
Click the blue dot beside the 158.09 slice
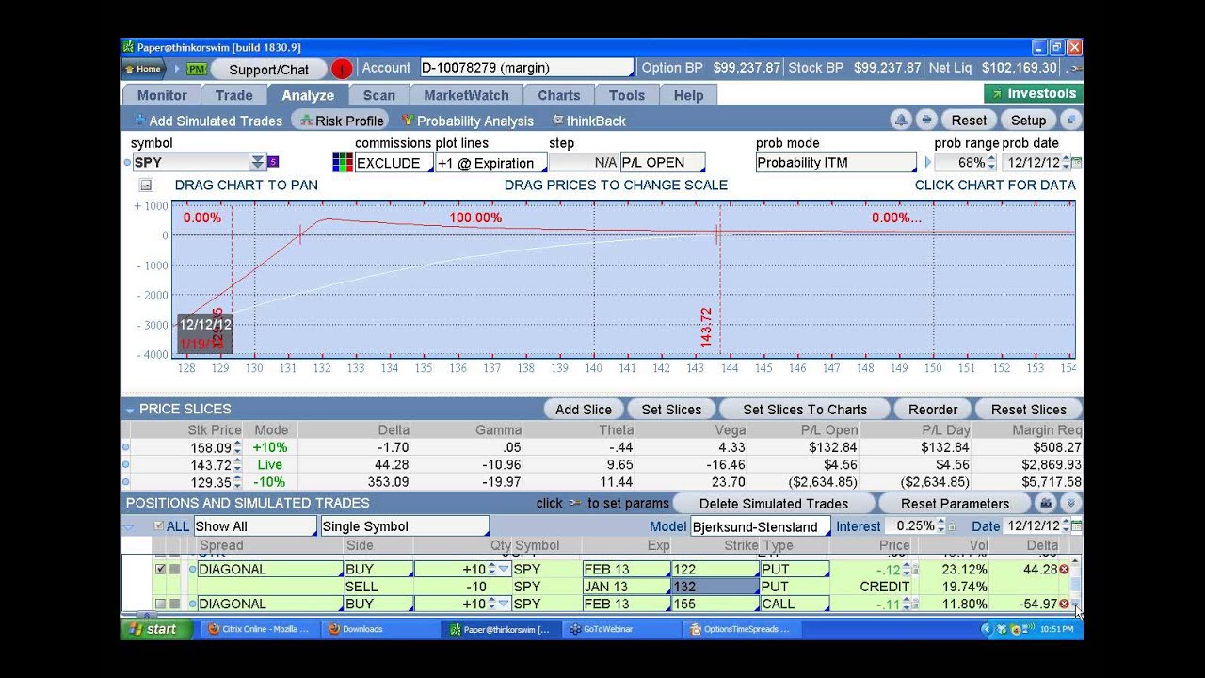(126, 447)
